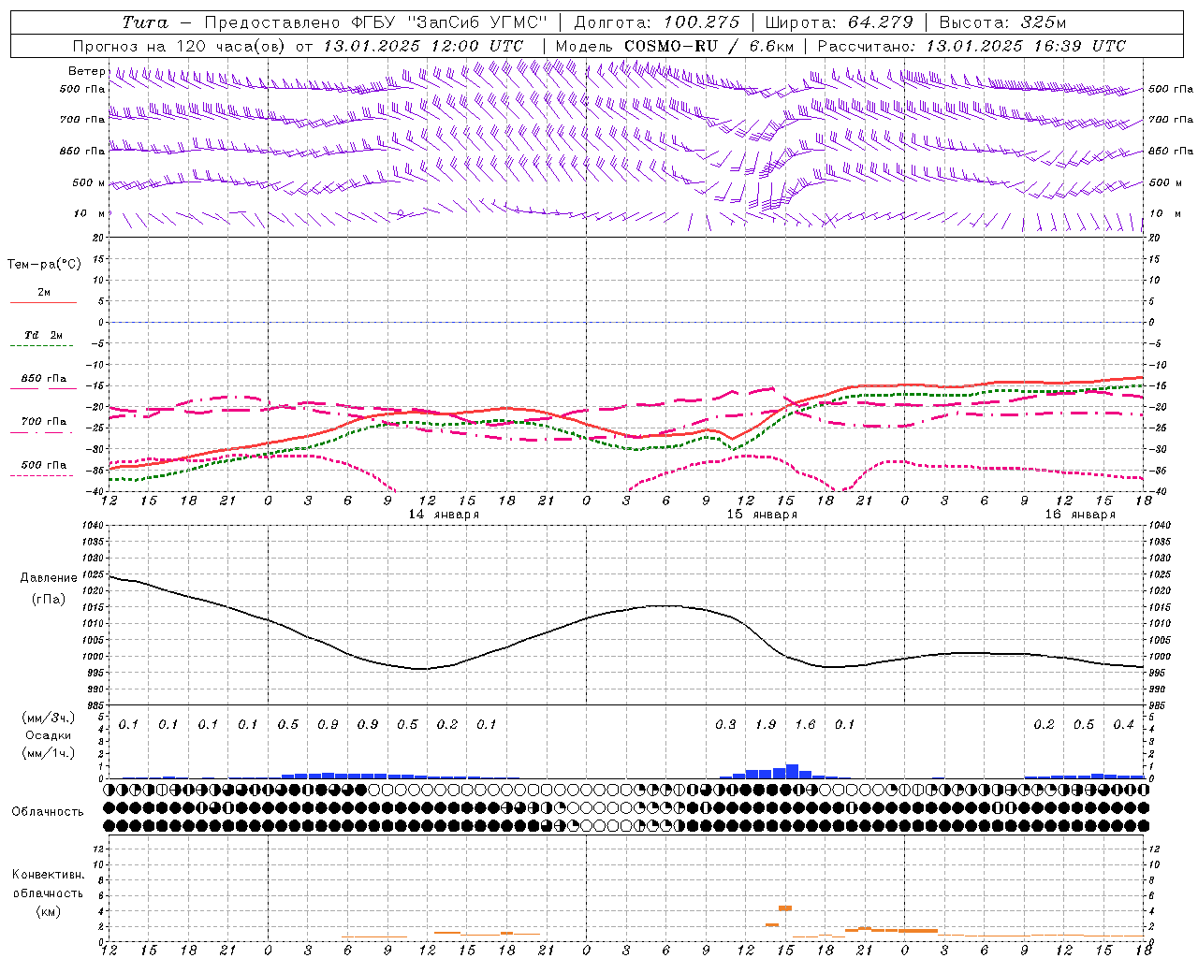Click "Прогноз на 120 часа(ов)" forecast text
The height and width of the screenshot is (958, 1198).
180,46
